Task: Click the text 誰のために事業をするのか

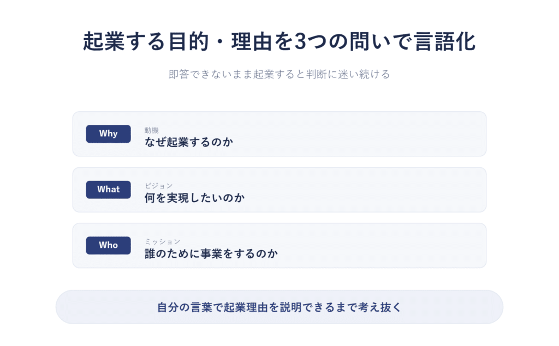Action: click(211, 254)
